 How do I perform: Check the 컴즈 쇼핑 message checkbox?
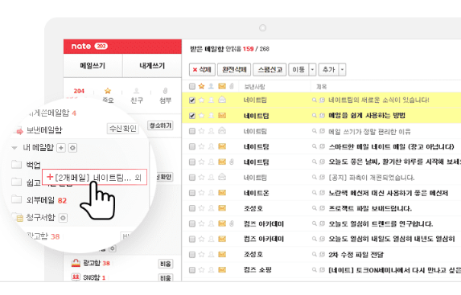pos(192,270)
